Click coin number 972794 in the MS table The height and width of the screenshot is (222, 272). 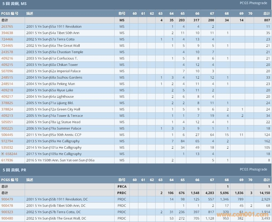(x=7, y=141)
